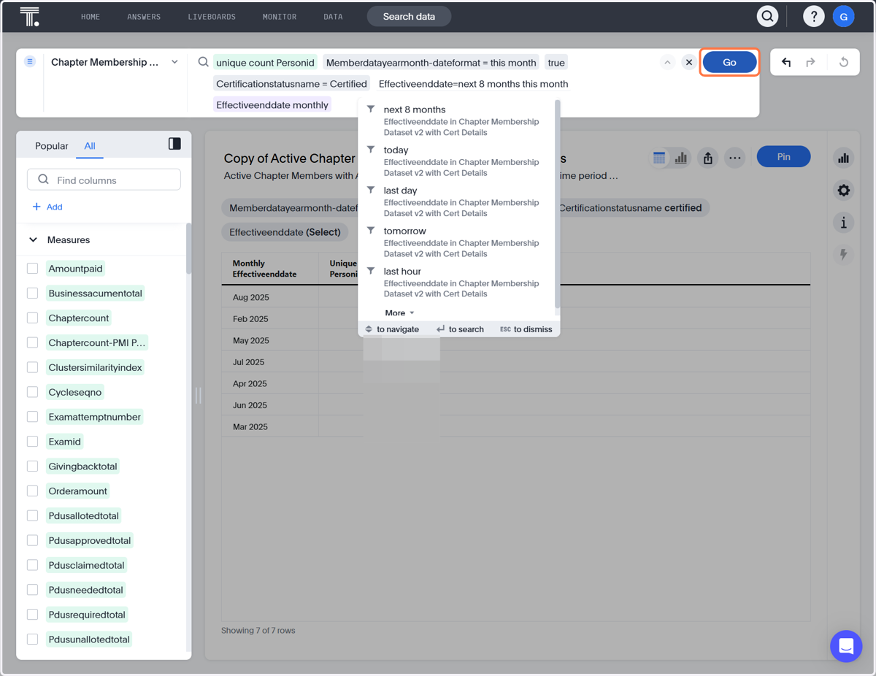Check the Pdusclaimedtotal measure

click(x=32, y=565)
